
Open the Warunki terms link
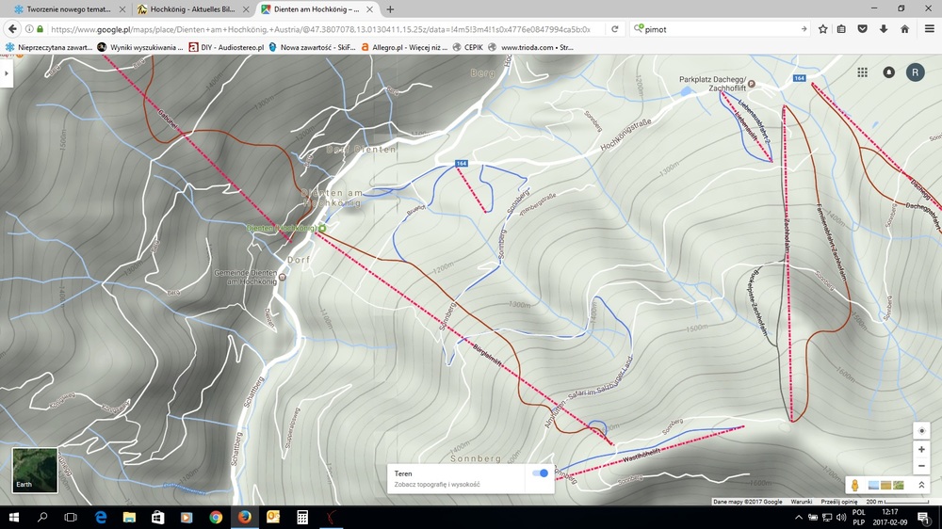[802, 502]
